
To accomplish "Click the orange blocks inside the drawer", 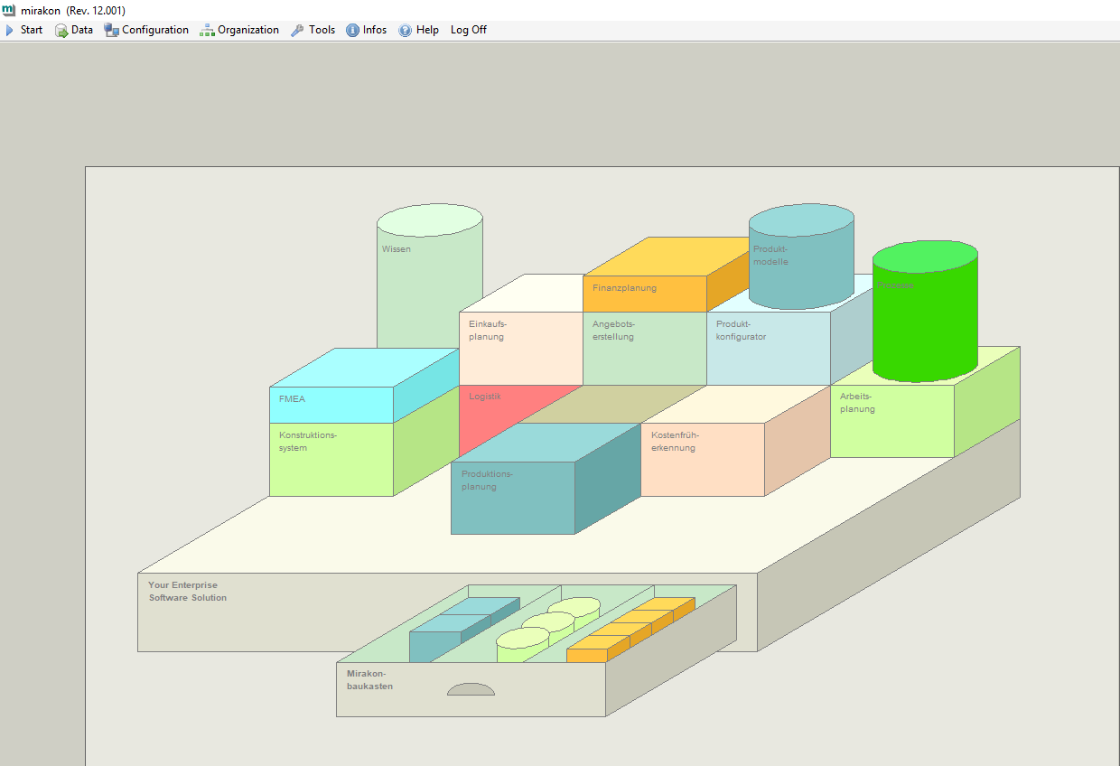I will click(630, 630).
